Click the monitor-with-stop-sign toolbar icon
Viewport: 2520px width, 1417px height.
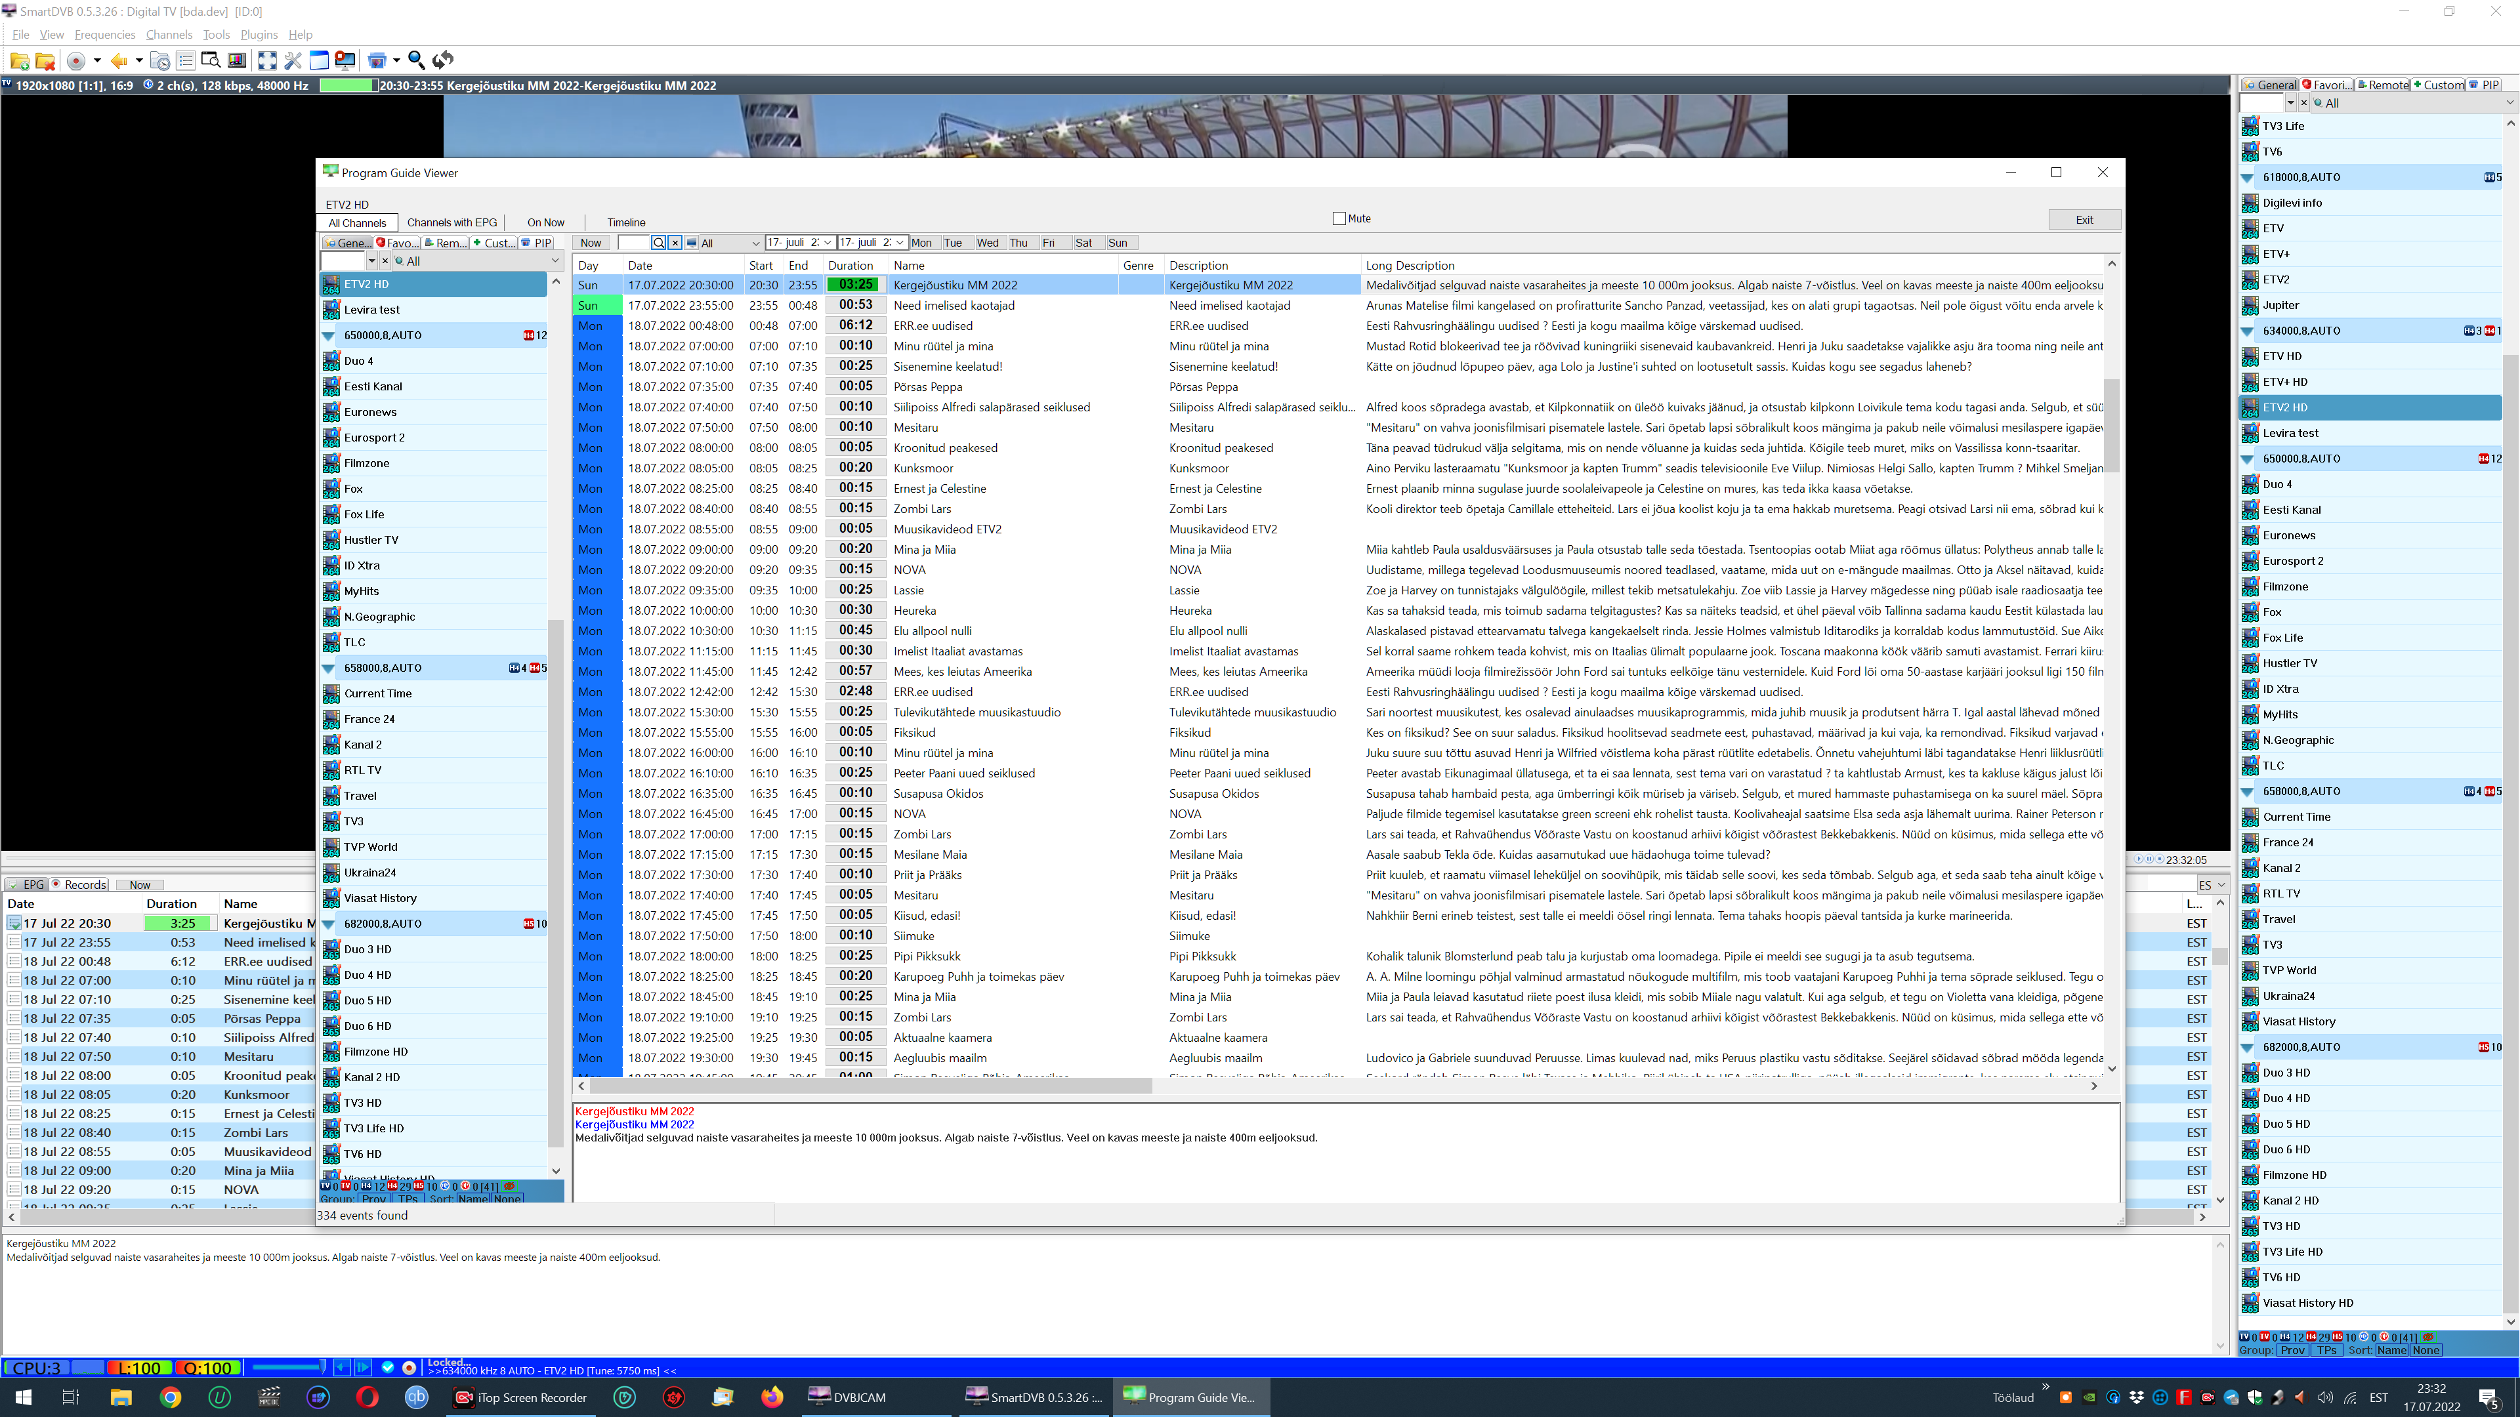tap(345, 60)
